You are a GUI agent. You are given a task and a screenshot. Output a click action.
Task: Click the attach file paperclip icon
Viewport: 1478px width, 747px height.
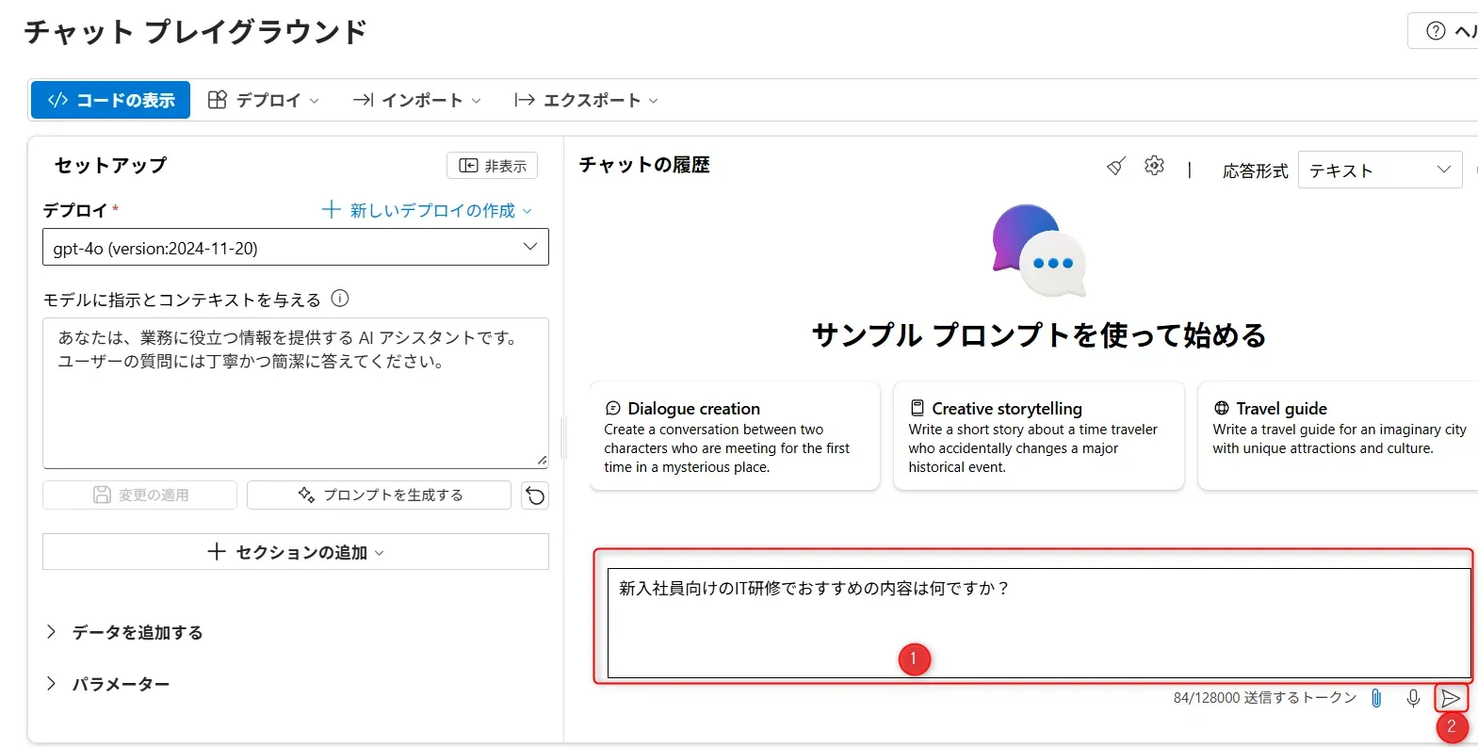pyautogui.click(x=1376, y=698)
